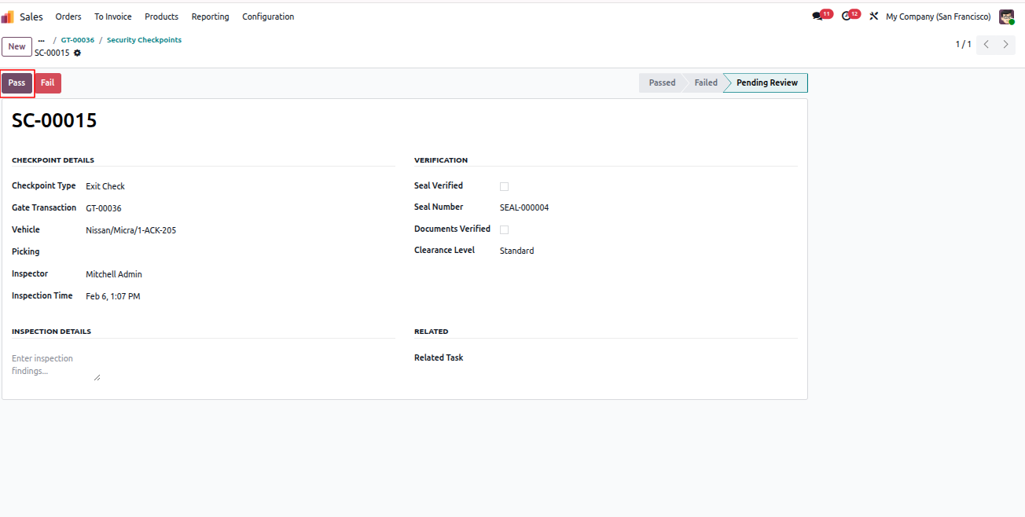Go to previous record arrow
The height and width of the screenshot is (517, 1025).
pos(986,45)
